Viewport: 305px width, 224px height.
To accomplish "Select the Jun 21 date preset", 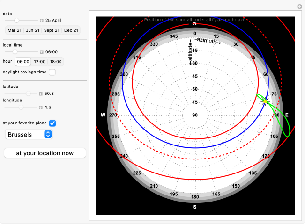I will [32, 30].
